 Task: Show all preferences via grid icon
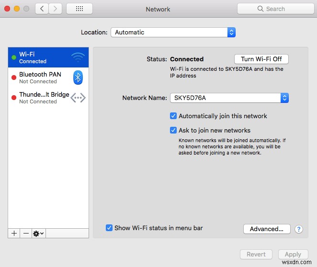coord(79,9)
